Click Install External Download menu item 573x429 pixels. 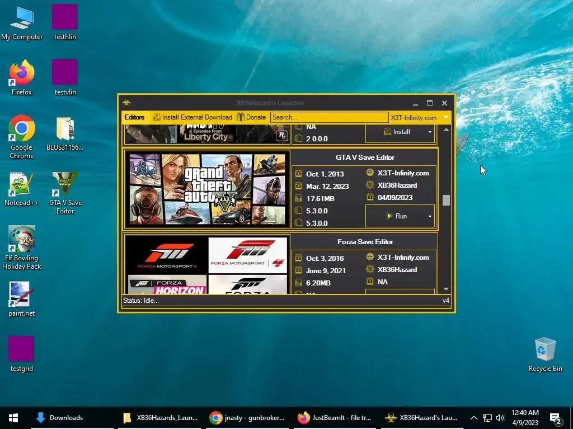tap(192, 117)
